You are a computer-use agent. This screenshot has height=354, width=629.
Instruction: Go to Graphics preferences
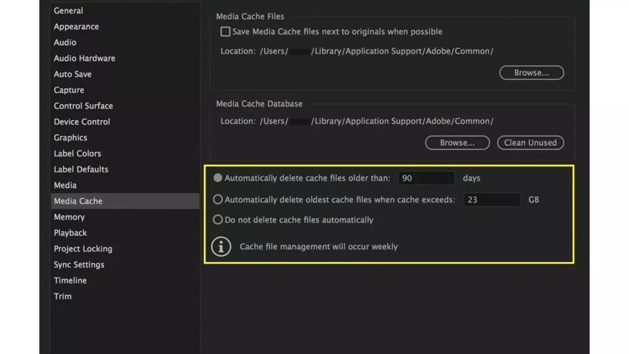[70, 137]
